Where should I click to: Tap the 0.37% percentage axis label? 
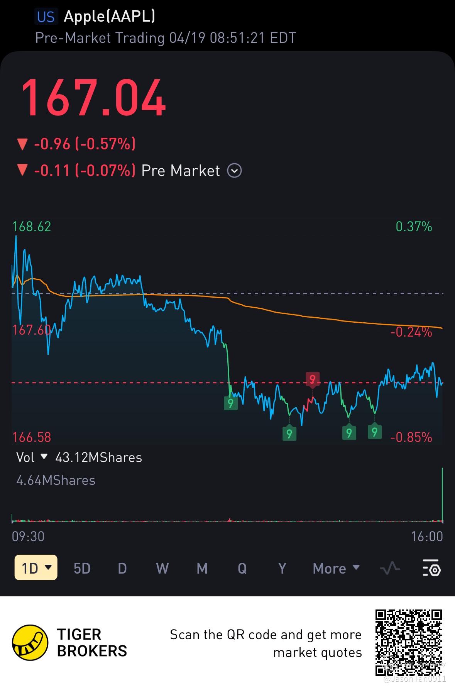pos(414,226)
